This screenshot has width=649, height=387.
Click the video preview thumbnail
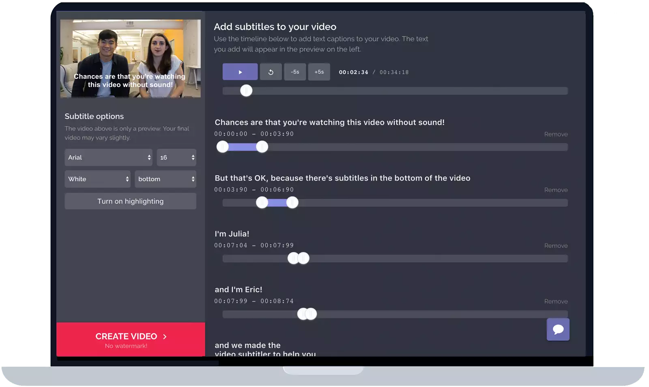[130, 58]
